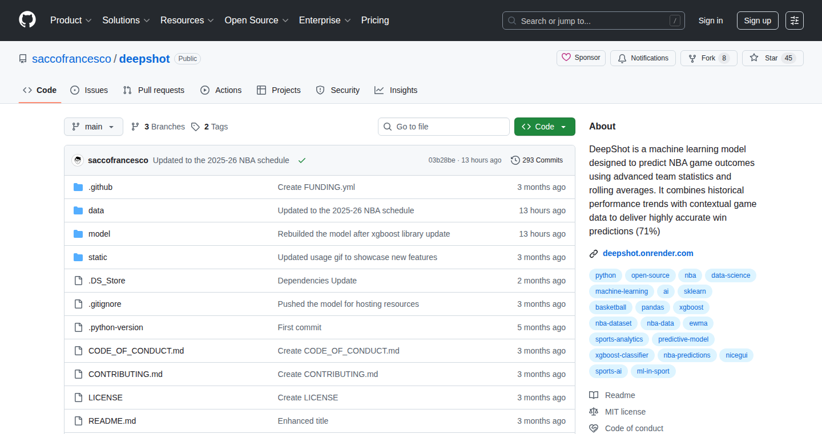Click the Code of conduct heart icon

(594, 428)
